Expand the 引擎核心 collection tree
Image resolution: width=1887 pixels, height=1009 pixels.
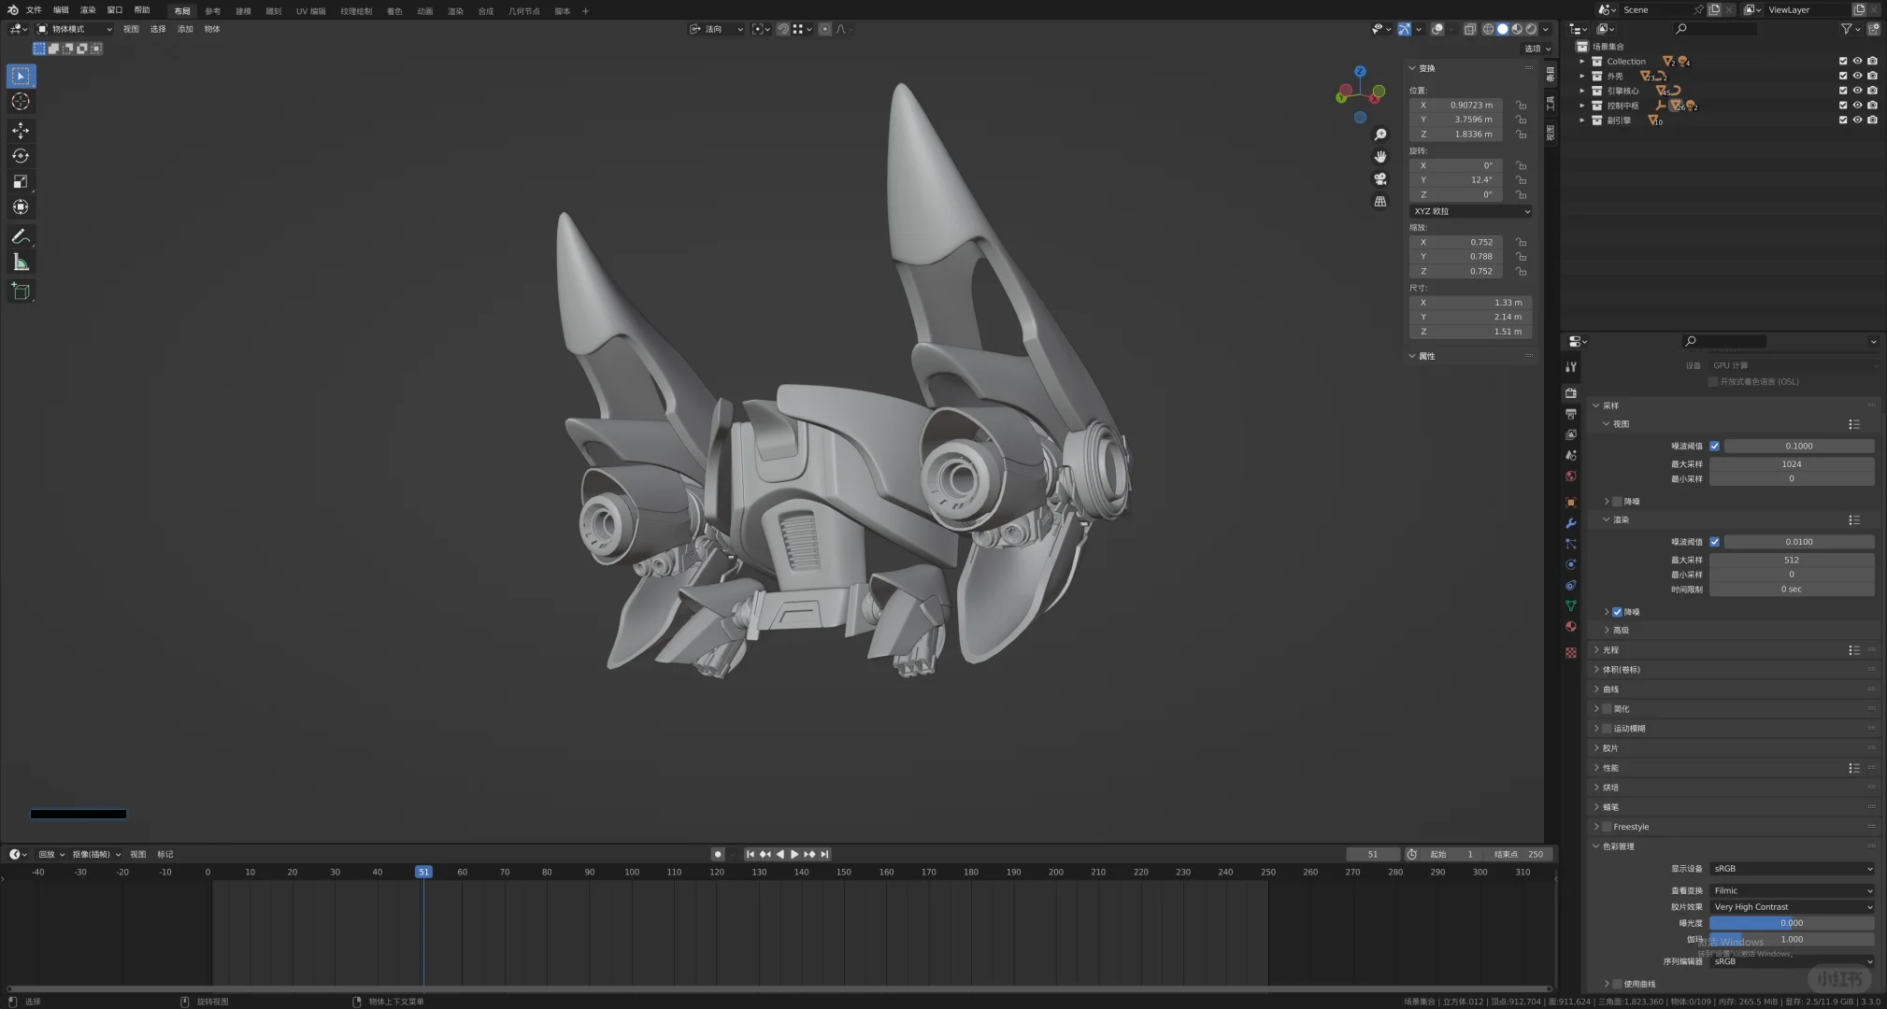click(1582, 91)
